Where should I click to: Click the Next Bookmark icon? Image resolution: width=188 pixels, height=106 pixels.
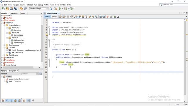pyautogui.click(x=93, y=17)
